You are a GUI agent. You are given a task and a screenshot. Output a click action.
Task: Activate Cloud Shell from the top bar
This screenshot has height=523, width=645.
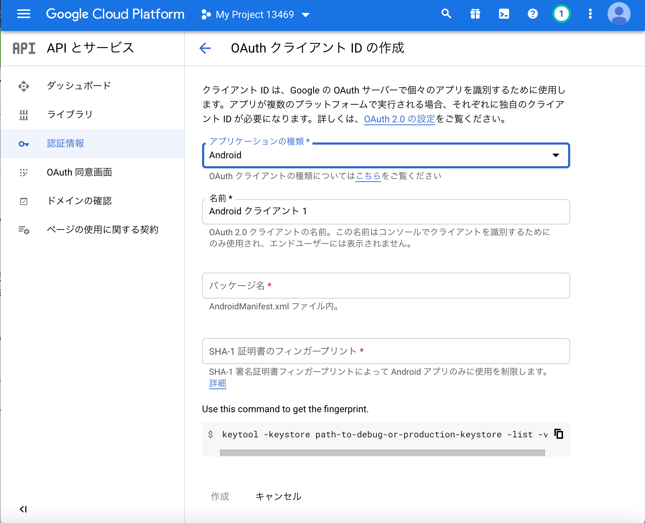coord(504,14)
